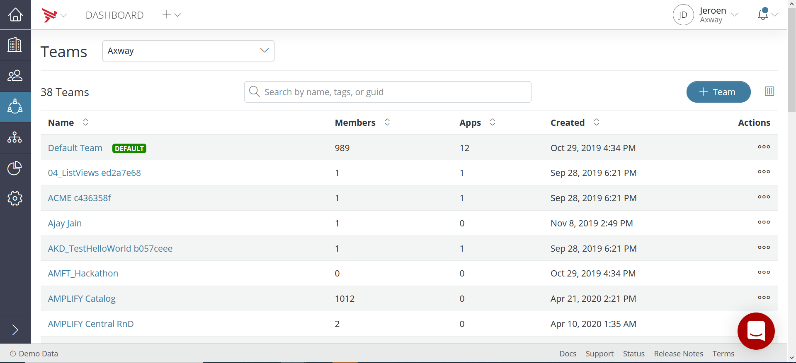Open the AMFT_Hackathon team
The height and width of the screenshot is (363, 796).
[x=83, y=274]
